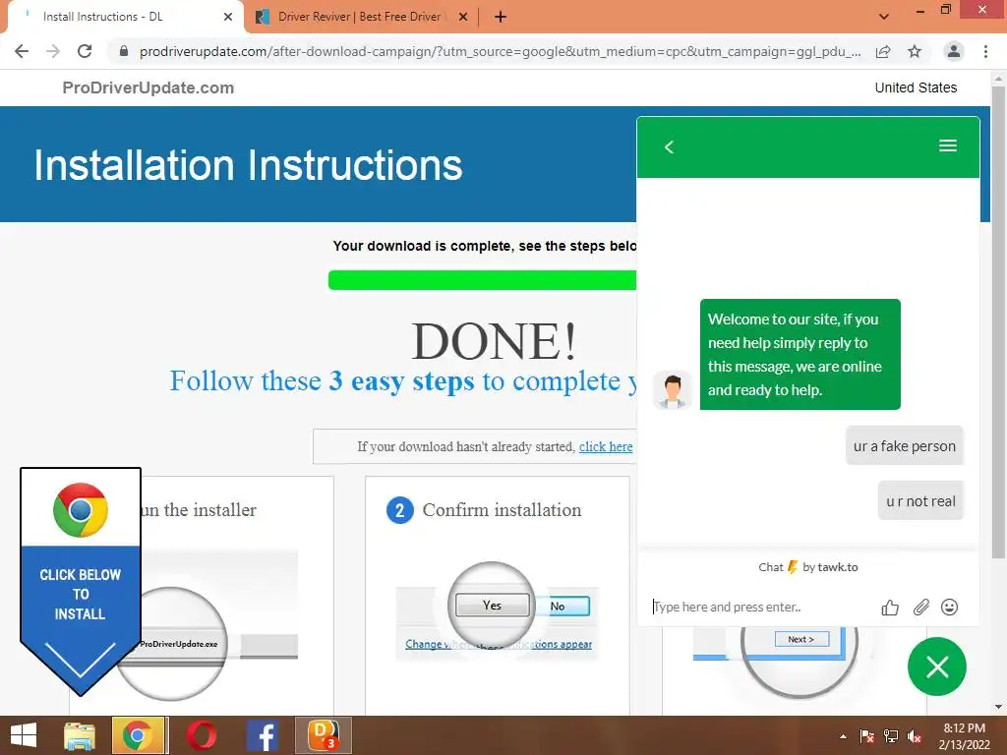Viewport: 1007px width, 755px height.
Task: Share this page via share icon
Action: (883, 51)
